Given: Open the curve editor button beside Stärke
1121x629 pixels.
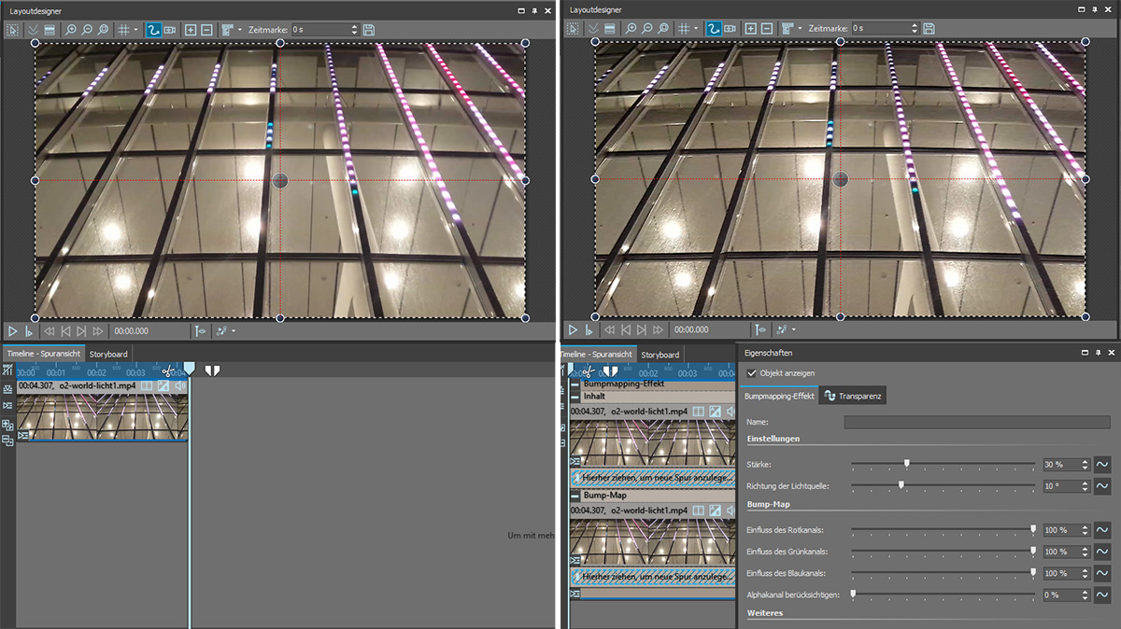Looking at the screenshot, I should (x=1101, y=465).
